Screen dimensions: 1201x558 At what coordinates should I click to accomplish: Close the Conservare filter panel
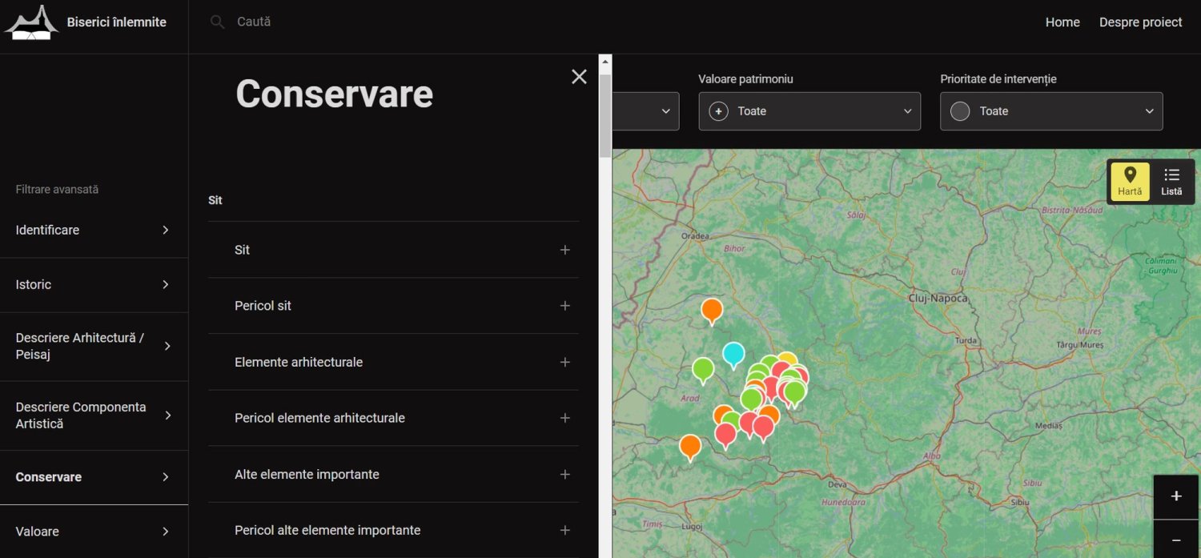pyautogui.click(x=579, y=77)
